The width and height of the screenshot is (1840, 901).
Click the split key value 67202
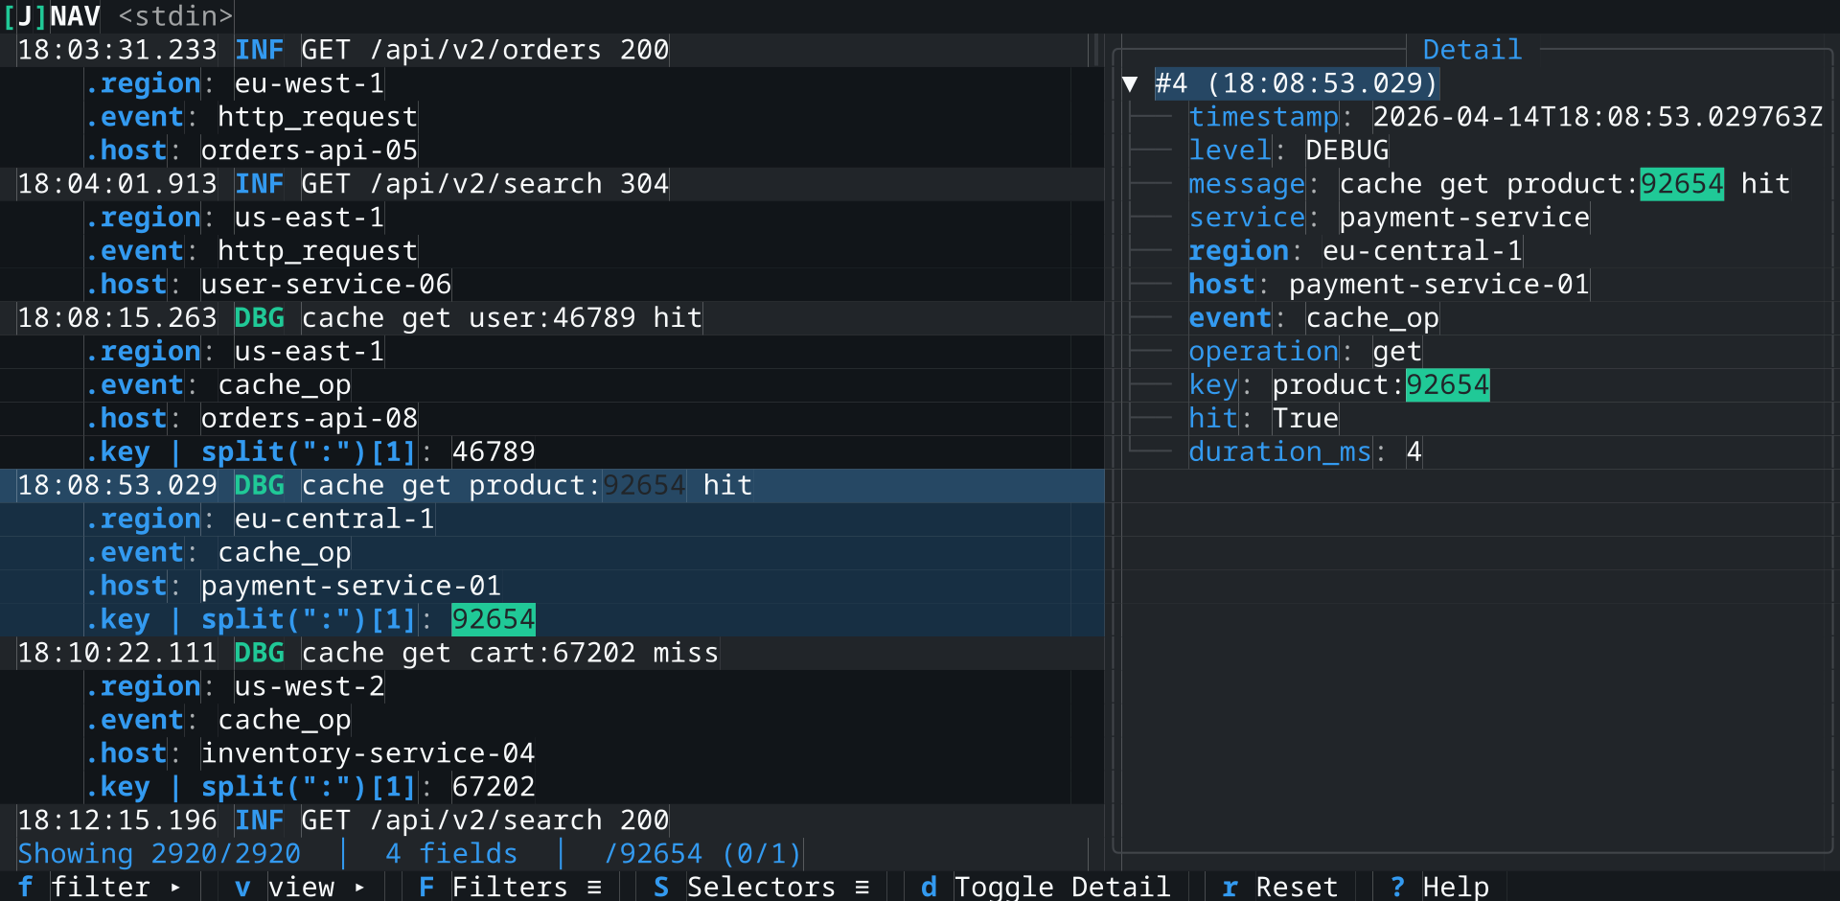(x=494, y=788)
